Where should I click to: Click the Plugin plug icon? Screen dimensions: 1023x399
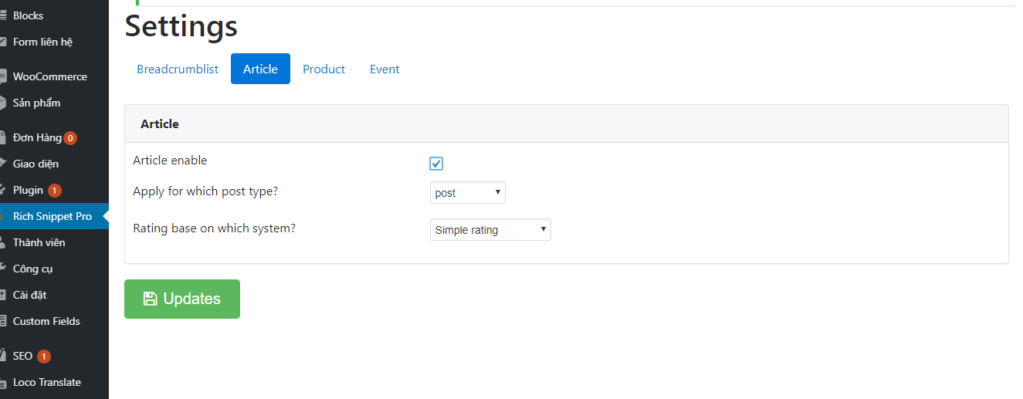(3, 190)
